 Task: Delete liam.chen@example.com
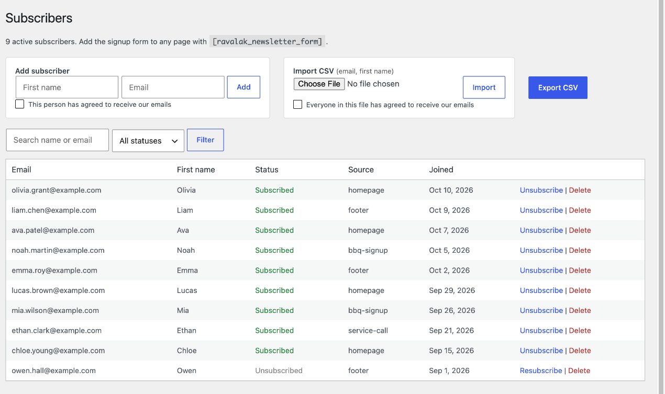(580, 210)
